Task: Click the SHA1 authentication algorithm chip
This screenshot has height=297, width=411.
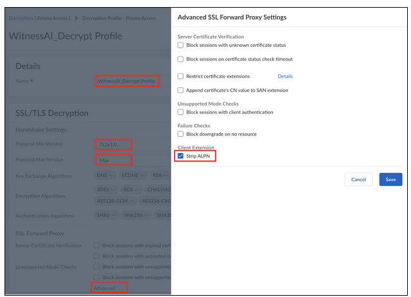Action: coord(106,215)
